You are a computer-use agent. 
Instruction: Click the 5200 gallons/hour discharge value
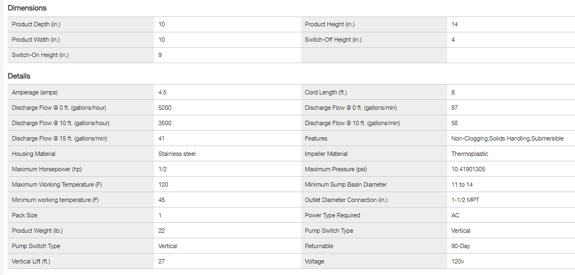click(165, 108)
